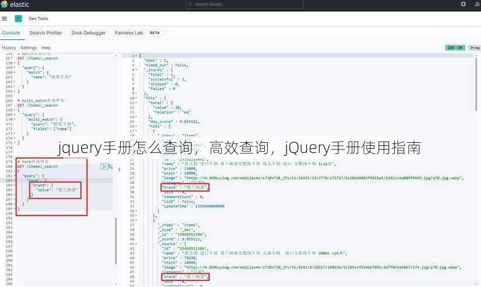This screenshot has height=287, width=481.
Task: Click "skipped" : 0 in response
Action: point(164,84)
